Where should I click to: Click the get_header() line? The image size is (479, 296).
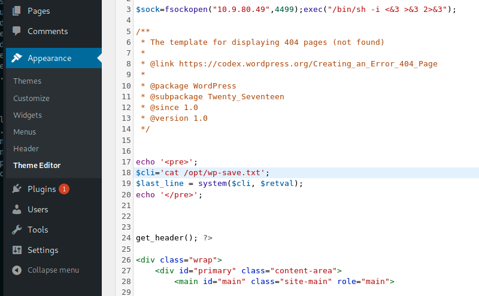coord(174,238)
